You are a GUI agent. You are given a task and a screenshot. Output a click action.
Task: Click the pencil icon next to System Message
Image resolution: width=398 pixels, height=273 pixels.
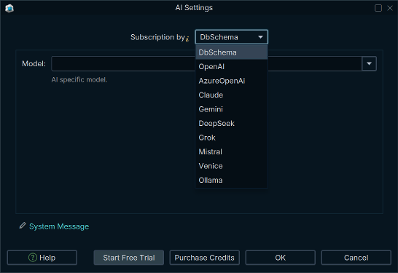[23, 226]
